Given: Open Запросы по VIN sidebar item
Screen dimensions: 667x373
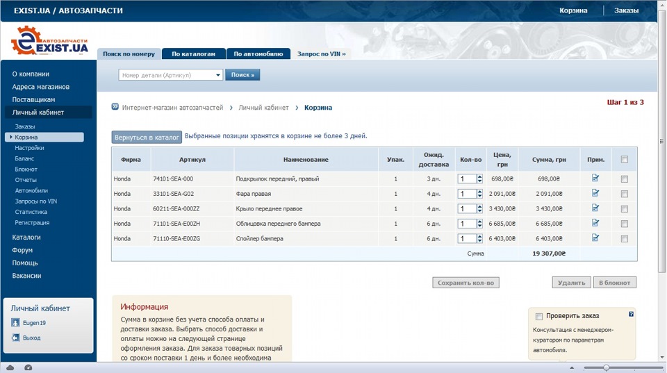Looking at the screenshot, I should tap(35, 201).
